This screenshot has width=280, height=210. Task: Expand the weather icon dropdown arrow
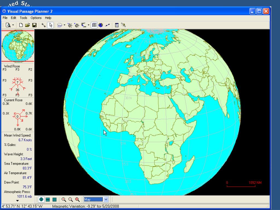click(x=65, y=25)
